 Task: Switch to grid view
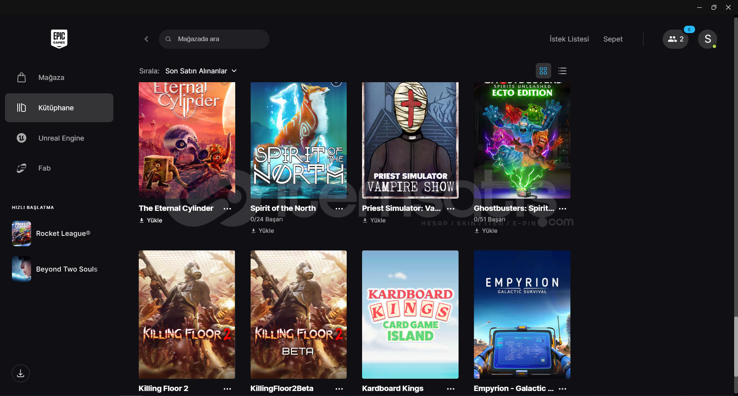point(544,71)
